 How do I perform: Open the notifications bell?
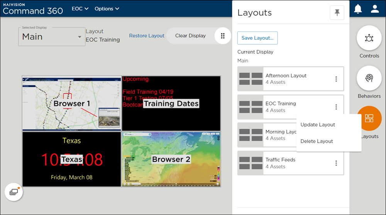(358, 9)
